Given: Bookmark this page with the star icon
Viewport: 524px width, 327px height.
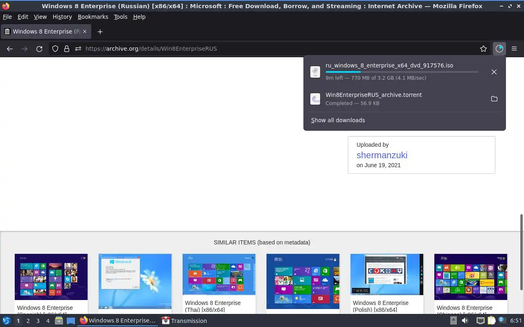Looking at the screenshot, I should pyautogui.click(x=483, y=49).
